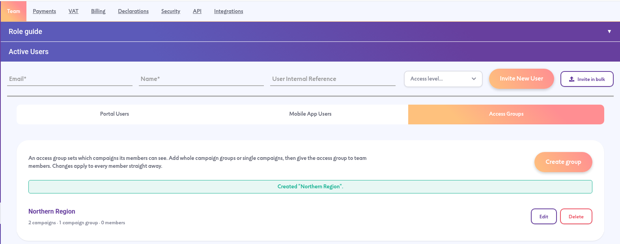Click the Create group button
This screenshot has height=244, width=620.
(x=563, y=162)
